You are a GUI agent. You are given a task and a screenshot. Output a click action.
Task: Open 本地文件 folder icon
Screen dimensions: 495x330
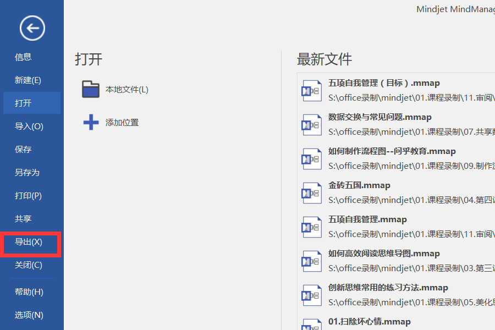pyautogui.click(x=91, y=88)
